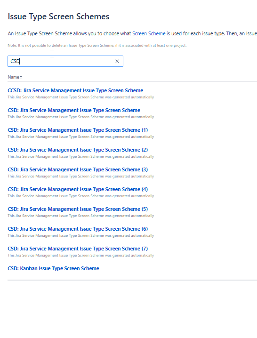The height and width of the screenshot is (338, 257).
Task: Click the Issue Type Screen Schemes heading
Action: point(58,16)
